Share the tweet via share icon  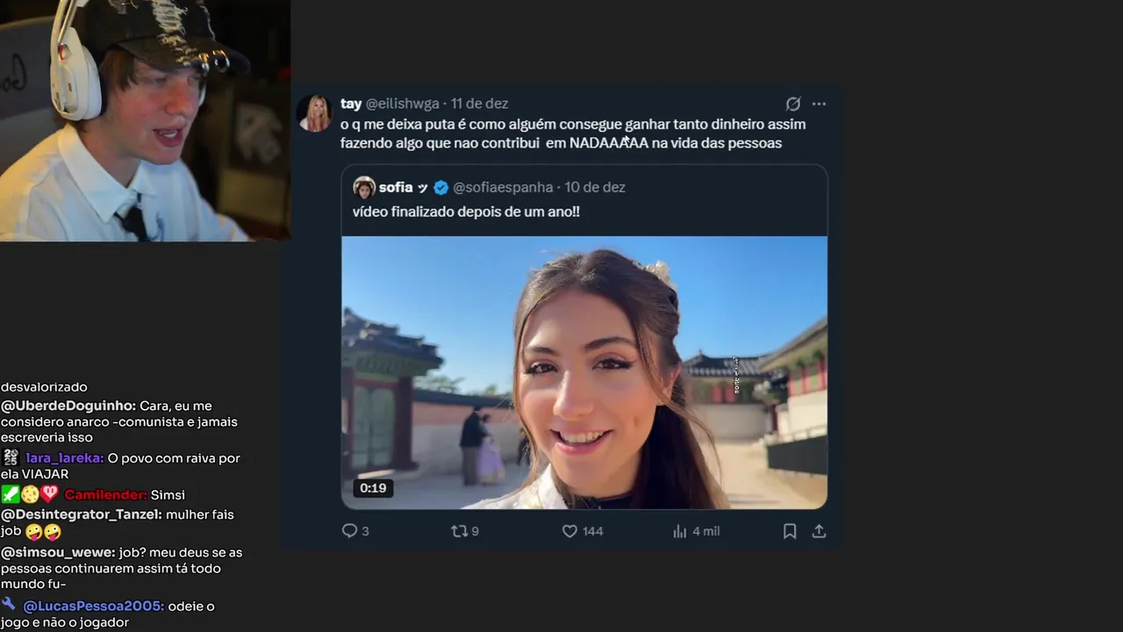[x=819, y=531]
